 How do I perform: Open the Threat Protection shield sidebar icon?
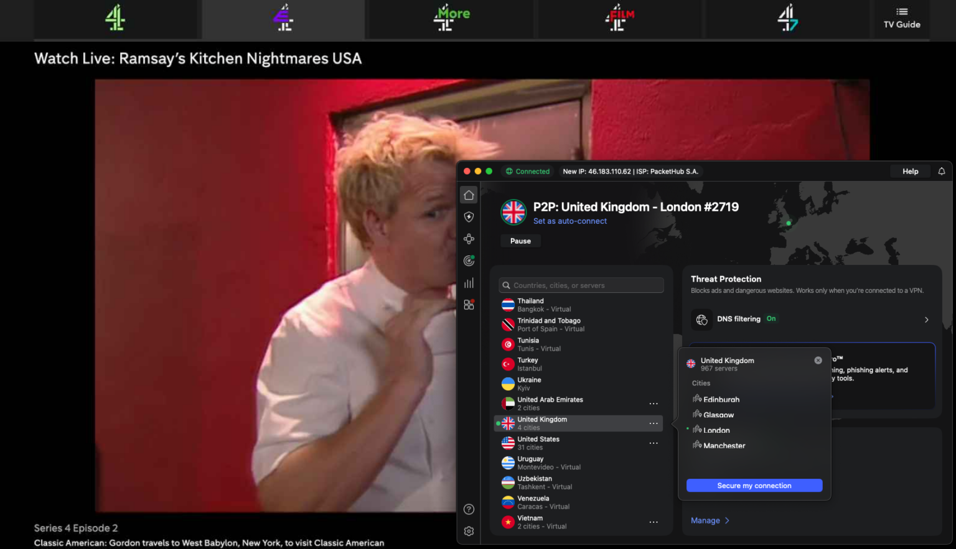[x=469, y=217]
